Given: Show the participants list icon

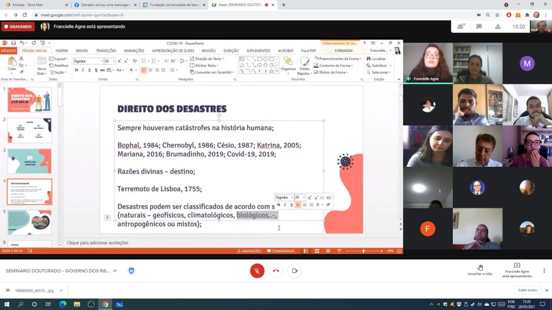Looking at the screenshot, I should (461, 26).
